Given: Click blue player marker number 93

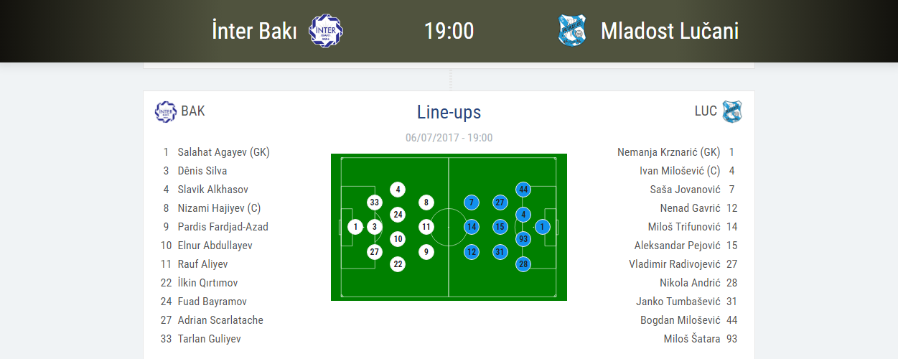Looking at the screenshot, I should click(523, 239).
